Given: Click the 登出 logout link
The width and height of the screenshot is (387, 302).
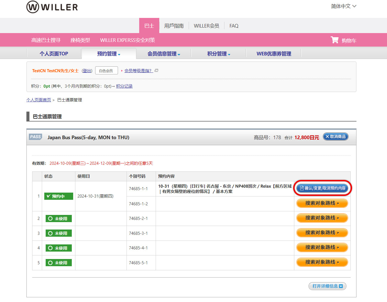Looking at the screenshot, I should tap(87, 71).
